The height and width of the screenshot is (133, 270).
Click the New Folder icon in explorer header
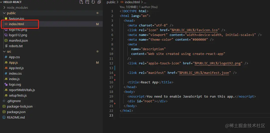point(87,2)
